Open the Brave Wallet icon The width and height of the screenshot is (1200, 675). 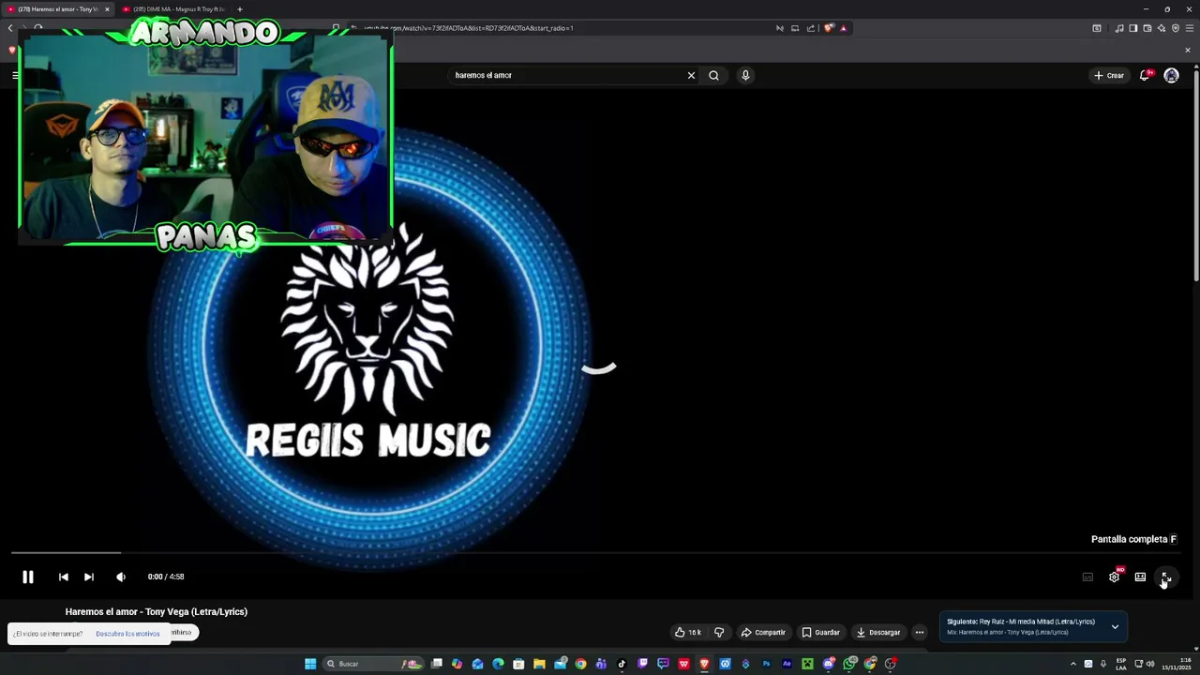click(1147, 28)
